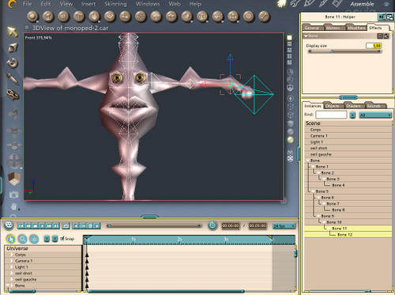
Task: Toggle the Snap checkbox in timeline
Action: tap(62, 238)
